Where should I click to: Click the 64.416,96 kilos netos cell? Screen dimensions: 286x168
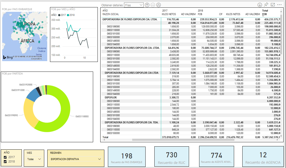pos(173,48)
